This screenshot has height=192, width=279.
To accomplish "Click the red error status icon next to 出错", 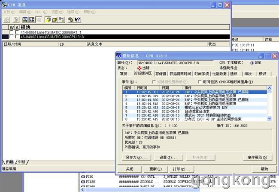I will tap(139, 68).
